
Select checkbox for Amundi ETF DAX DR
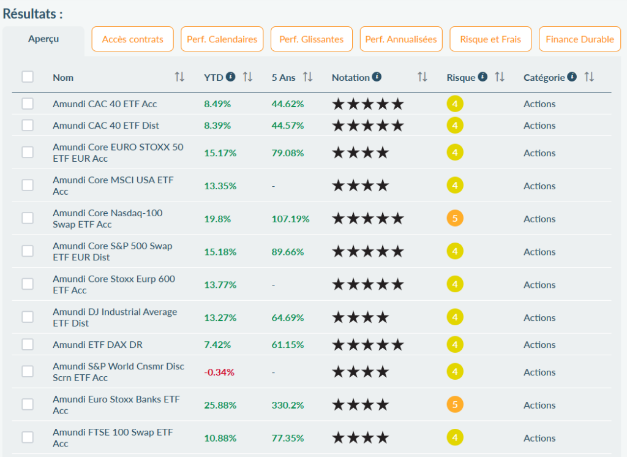pyautogui.click(x=28, y=344)
